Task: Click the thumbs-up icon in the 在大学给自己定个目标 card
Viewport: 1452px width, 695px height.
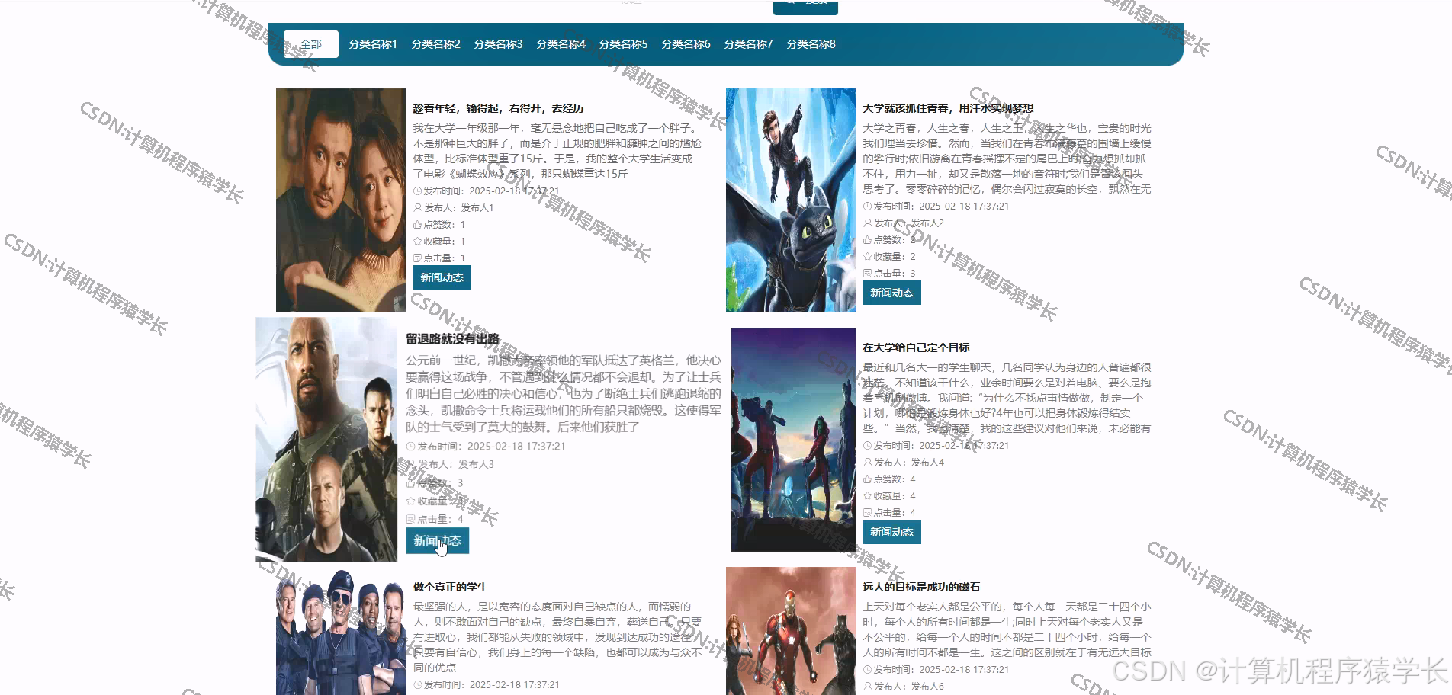Action: click(x=867, y=479)
